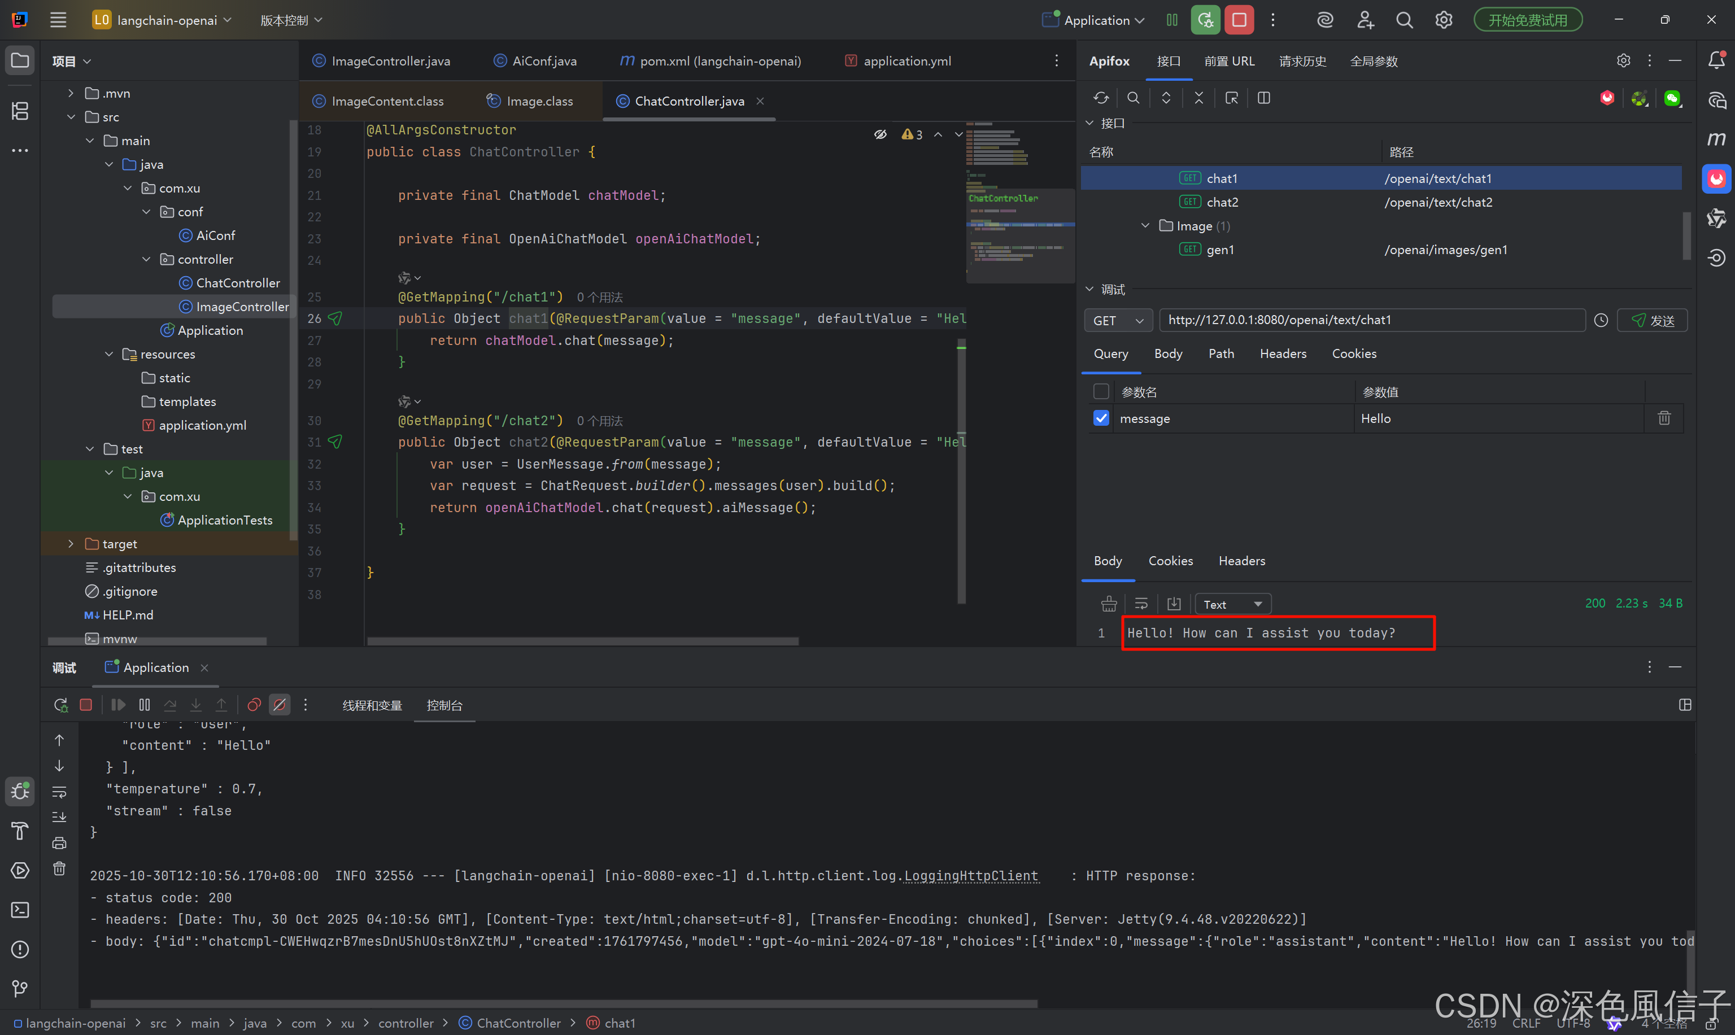Screen dimensions: 1735x1035
Task: Delete the message parameter with trash icon
Action: click(x=1664, y=418)
